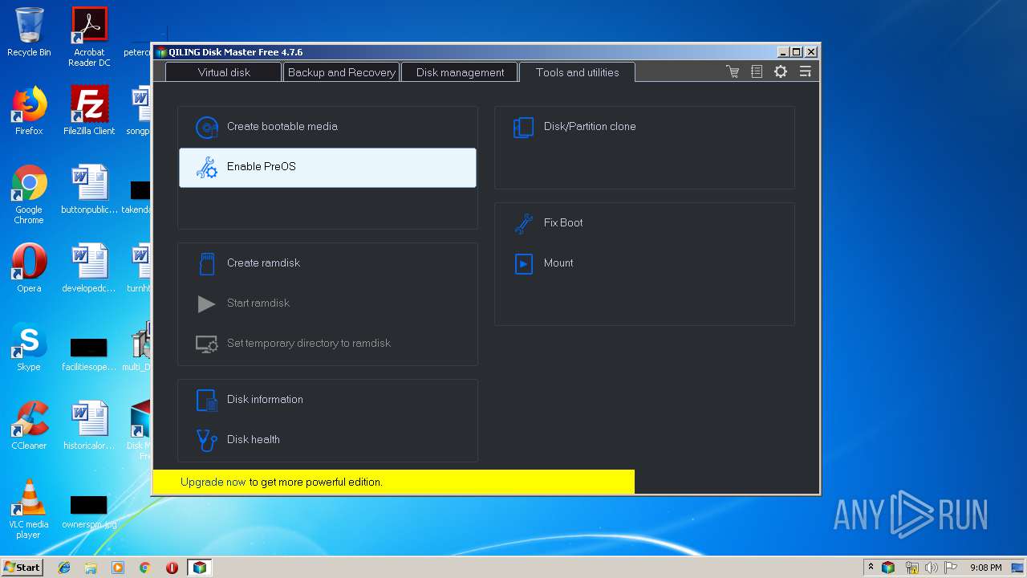The image size is (1027, 578).
Task: Open FileZilla Client desktop icon
Action: coord(89,111)
